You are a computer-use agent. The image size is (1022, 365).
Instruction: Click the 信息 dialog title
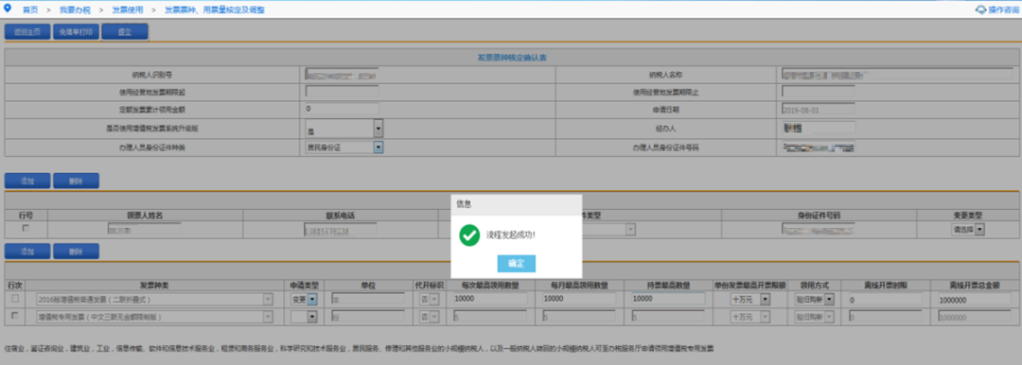pos(464,203)
